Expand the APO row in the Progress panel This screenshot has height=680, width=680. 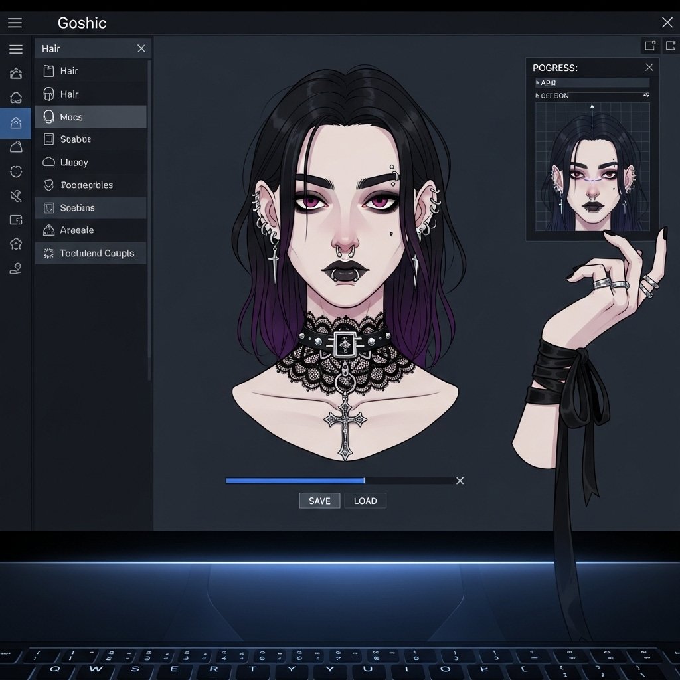pos(539,83)
